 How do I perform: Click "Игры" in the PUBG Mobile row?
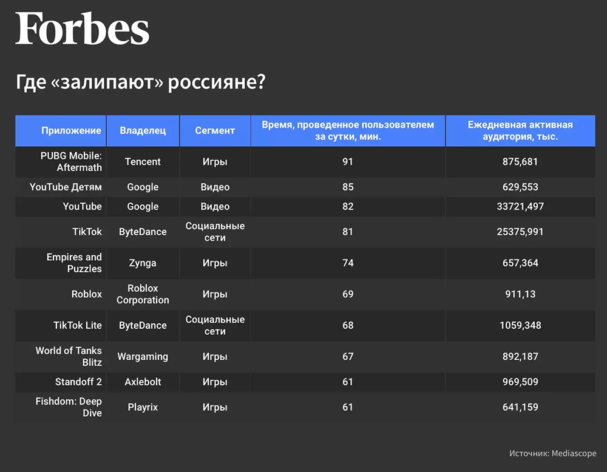coord(215,162)
